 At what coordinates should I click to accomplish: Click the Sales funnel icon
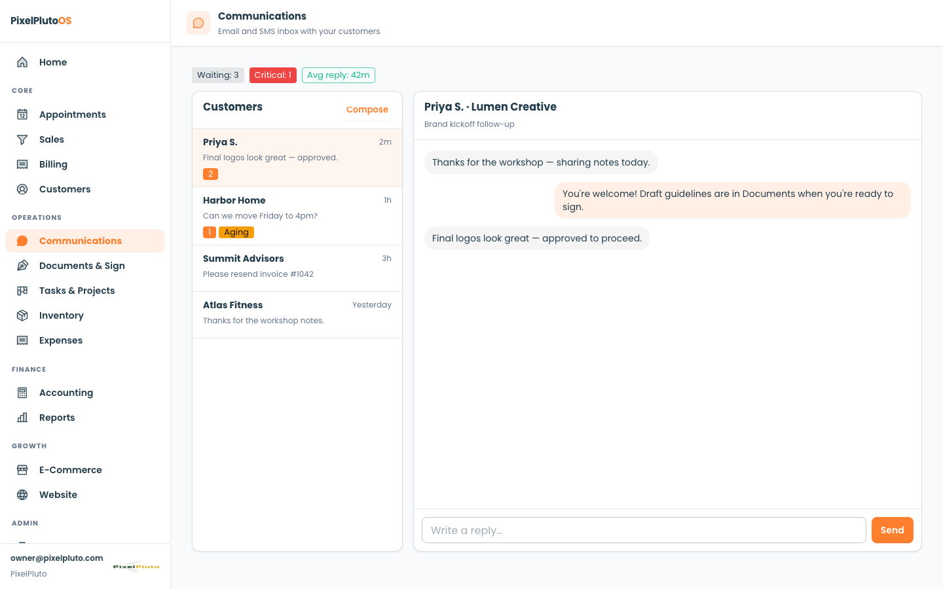coord(22,139)
